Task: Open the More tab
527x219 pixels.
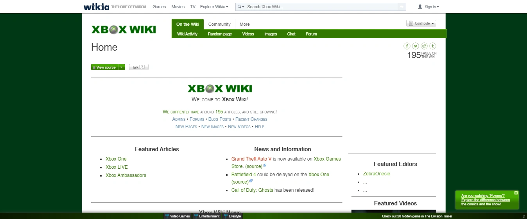Action: tap(245, 24)
